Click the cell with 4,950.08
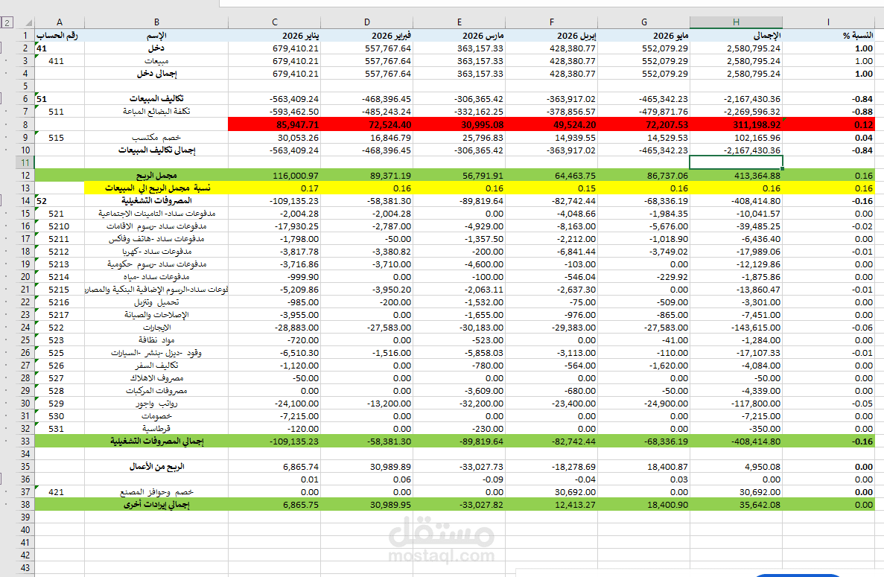Image resolution: width=884 pixels, height=577 pixels. click(737, 467)
